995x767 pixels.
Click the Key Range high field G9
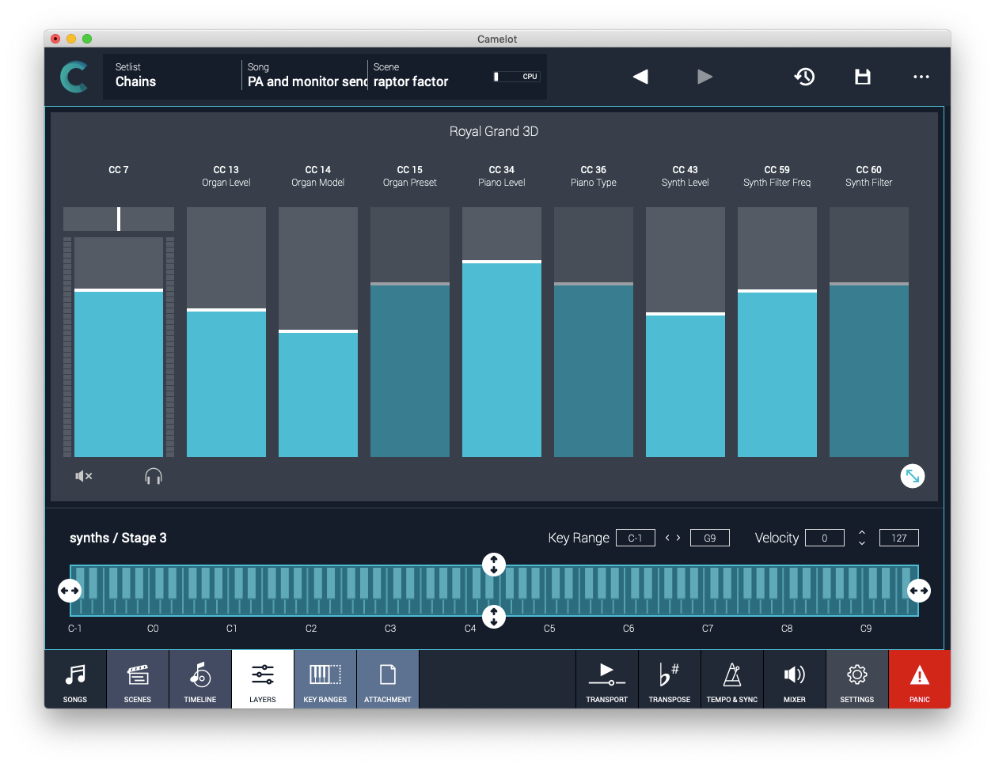pos(710,538)
